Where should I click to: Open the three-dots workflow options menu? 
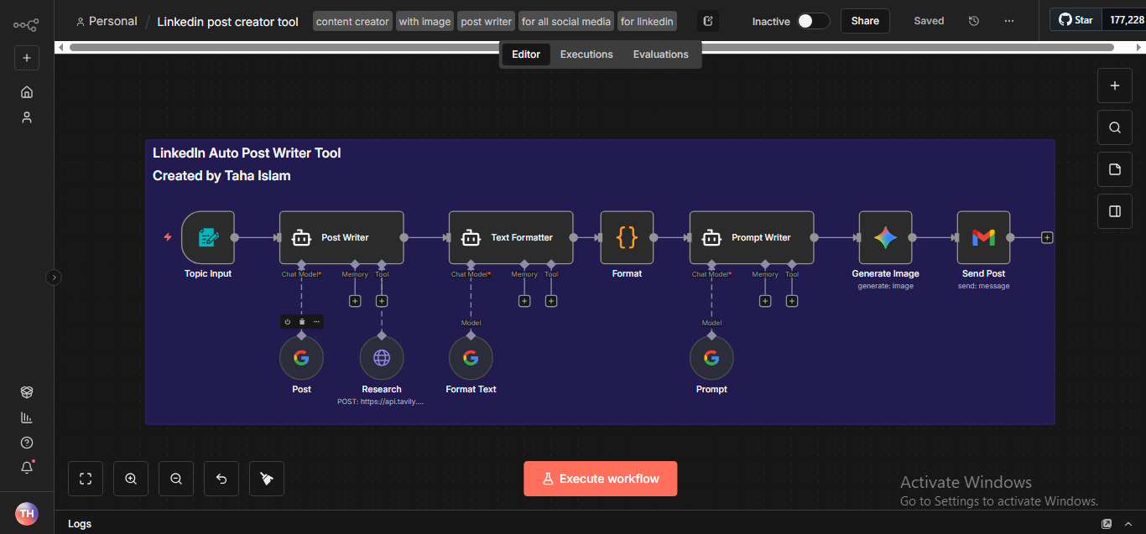tap(1008, 21)
